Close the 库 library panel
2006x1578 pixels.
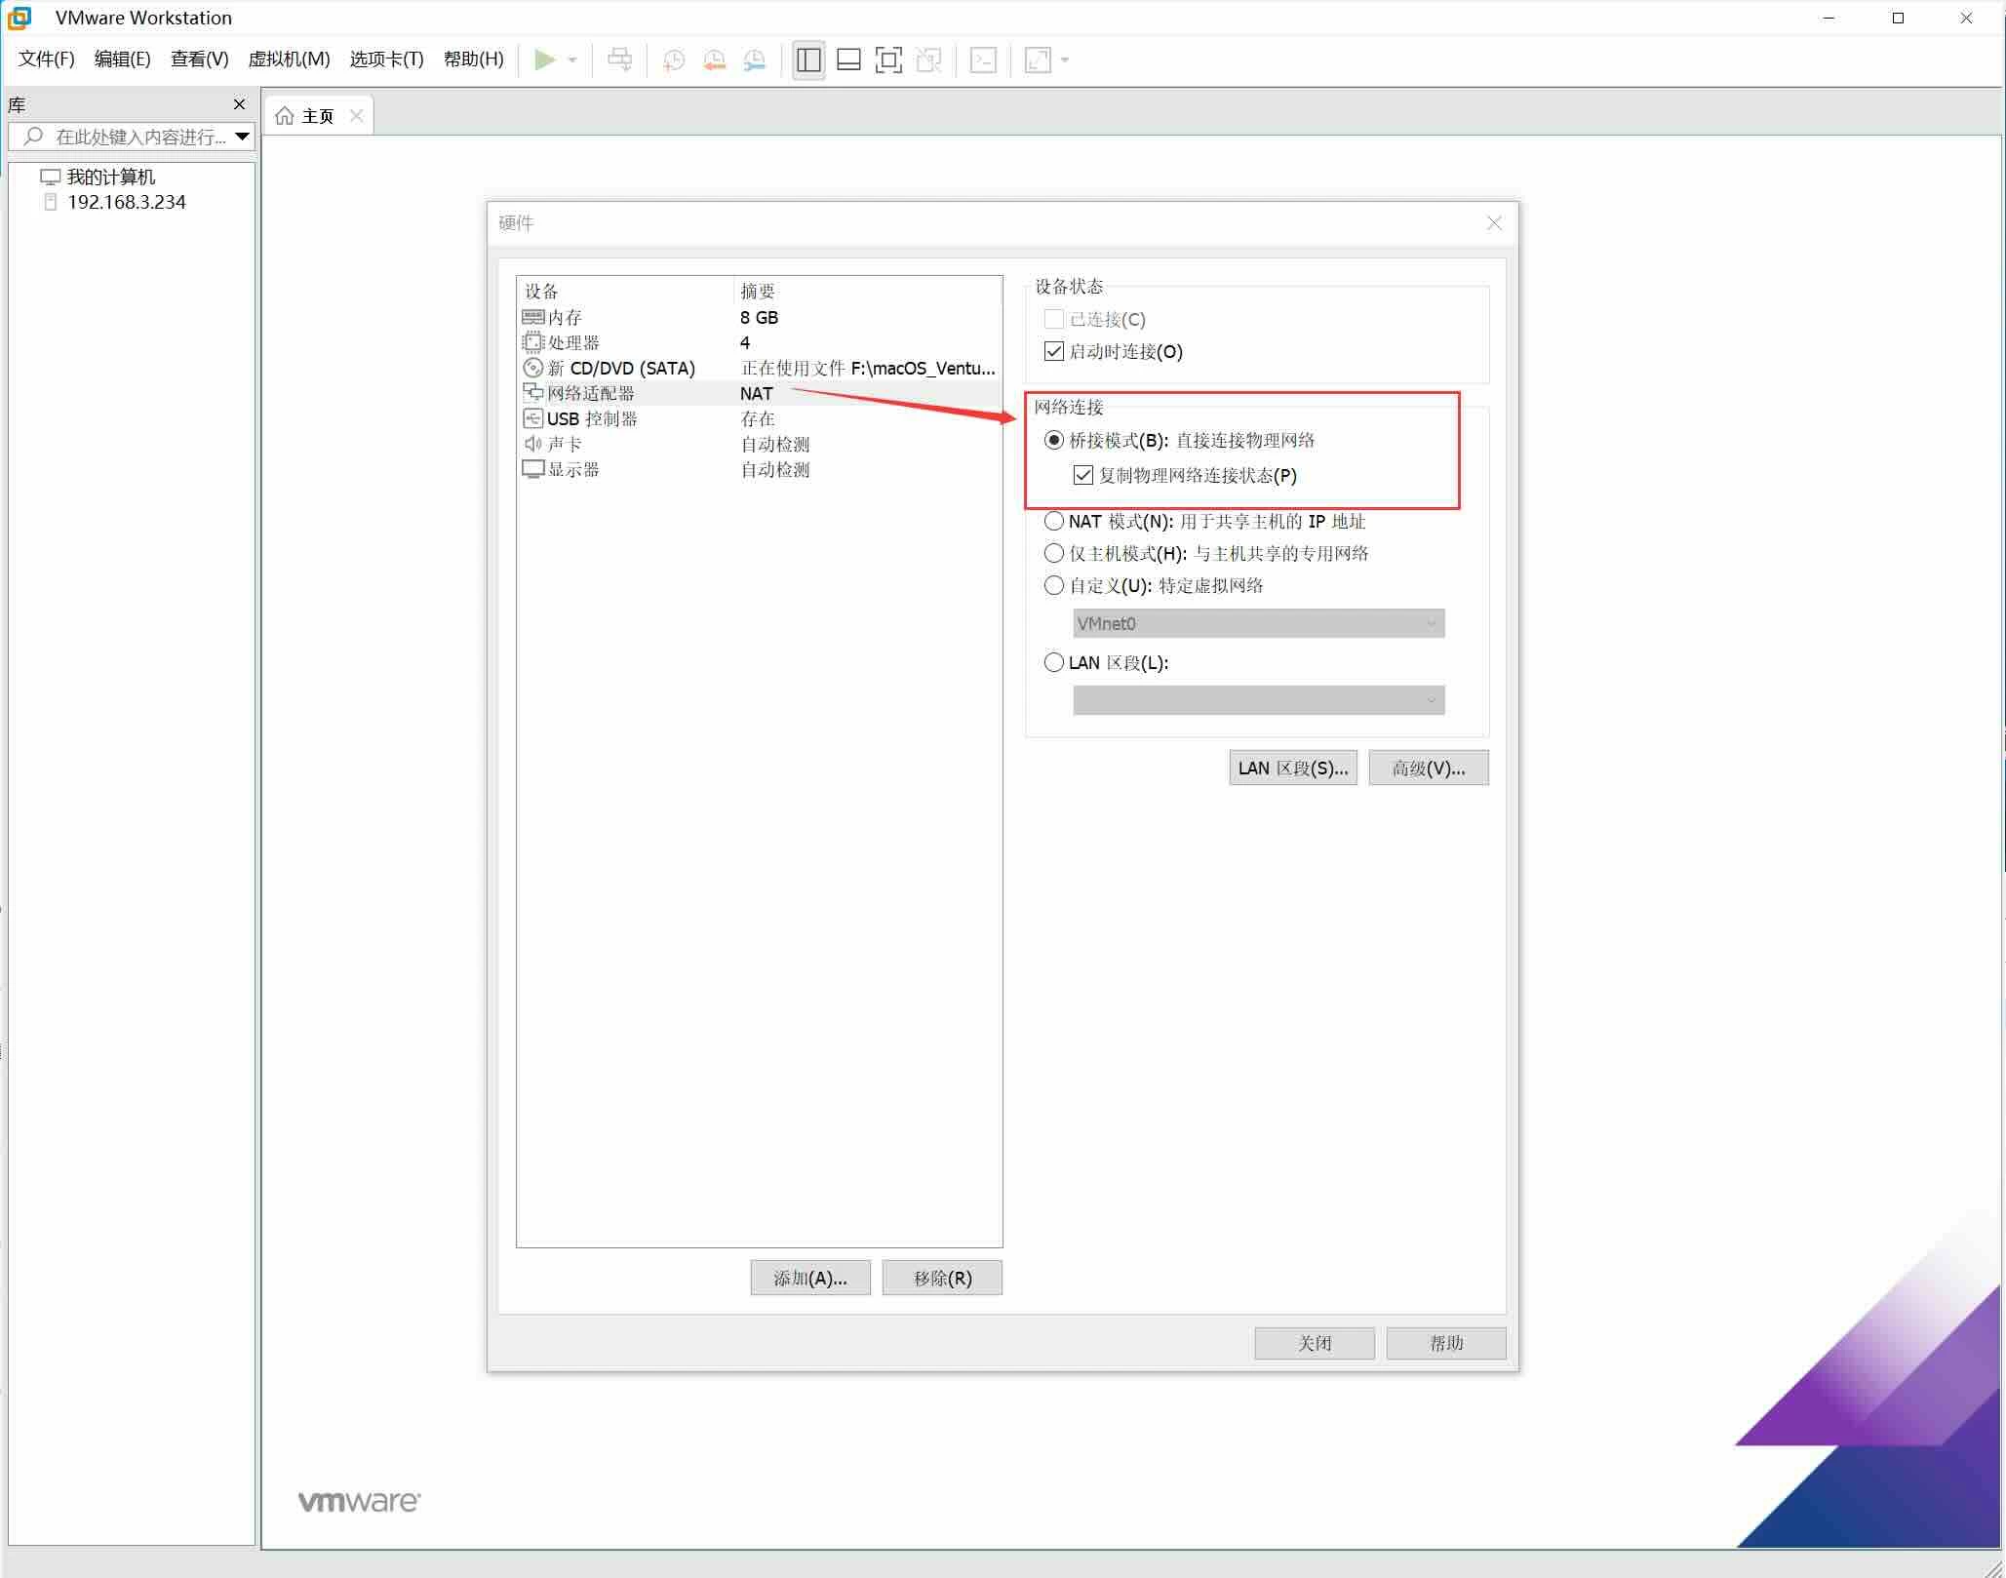point(239,104)
